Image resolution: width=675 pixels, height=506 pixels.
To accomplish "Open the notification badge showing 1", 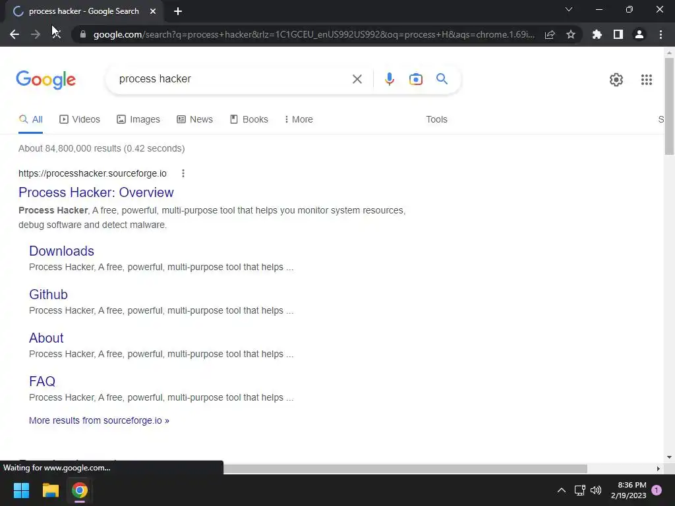I will pyautogui.click(x=657, y=490).
